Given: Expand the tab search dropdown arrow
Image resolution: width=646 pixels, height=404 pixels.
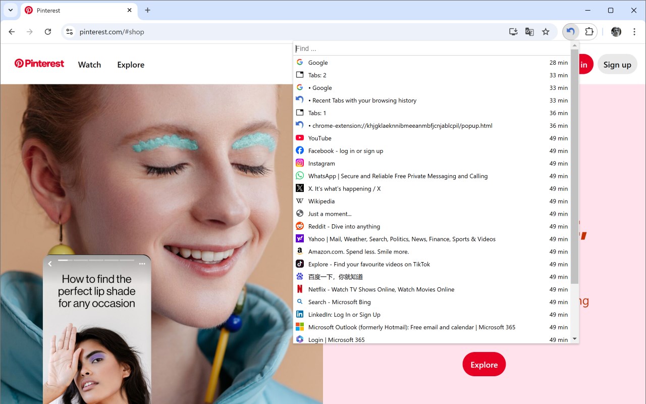Looking at the screenshot, I should (x=11, y=10).
